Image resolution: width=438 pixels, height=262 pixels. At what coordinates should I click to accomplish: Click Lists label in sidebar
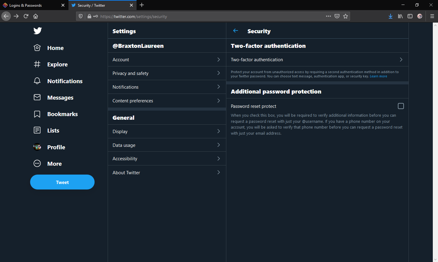[x=53, y=130]
